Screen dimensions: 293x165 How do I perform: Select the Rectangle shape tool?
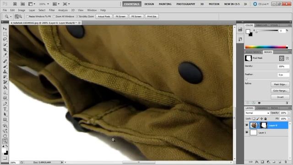click(5, 120)
